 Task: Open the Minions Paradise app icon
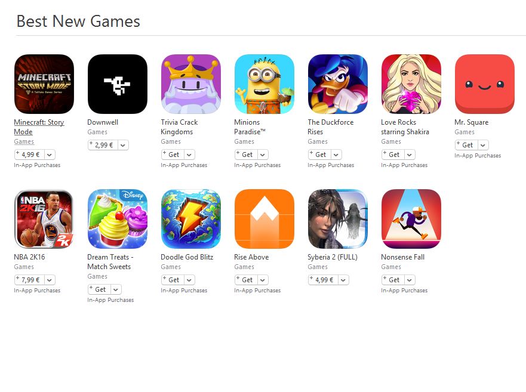(x=264, y=84)
